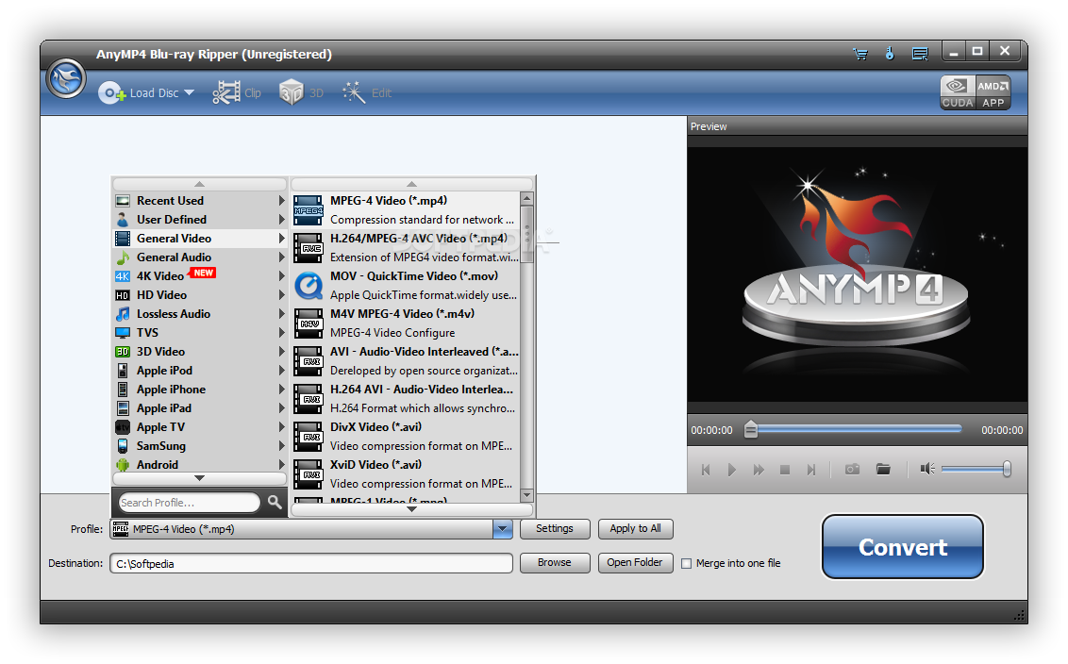This screenshot has width=1068, height=664.
Task: Open the menu list icon in title bar
Action: pos(920,54)
